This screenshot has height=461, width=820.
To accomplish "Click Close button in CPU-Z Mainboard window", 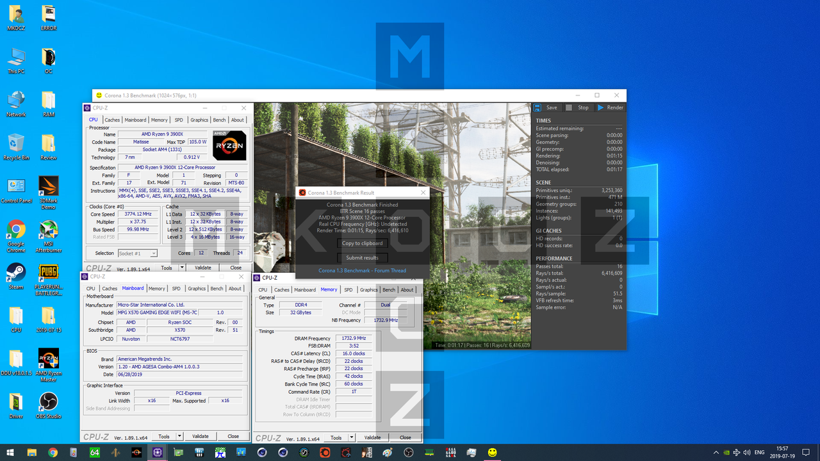I will click(x=233, y=436).
